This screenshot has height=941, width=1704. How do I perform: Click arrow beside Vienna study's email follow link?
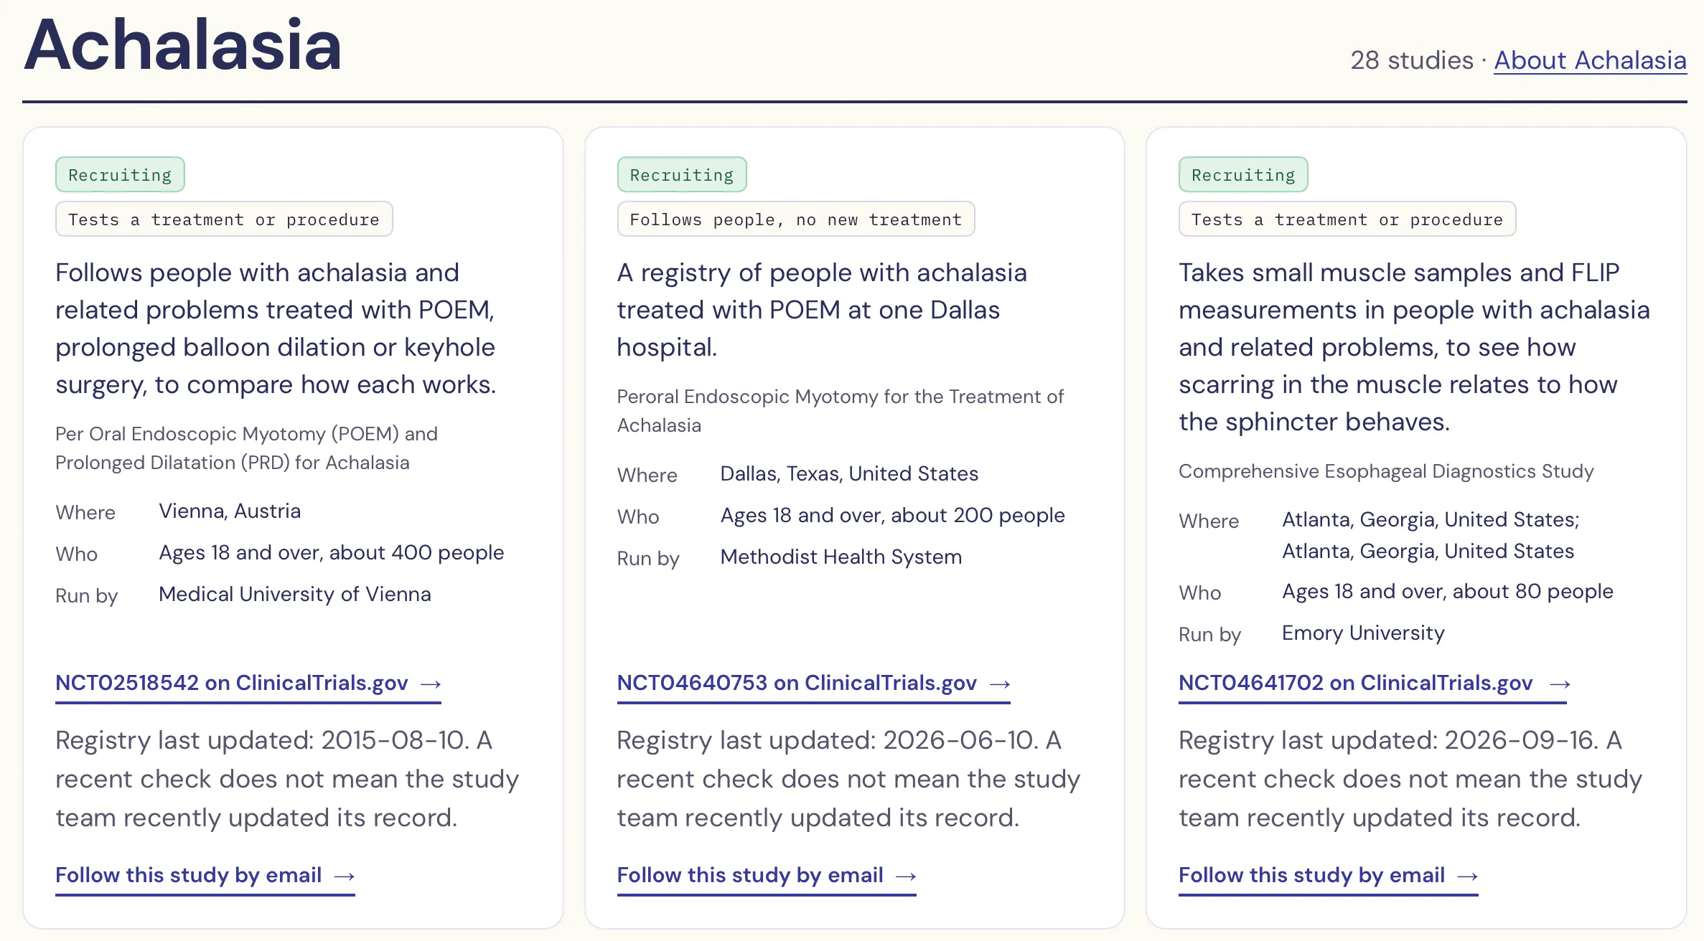[345, 876]
